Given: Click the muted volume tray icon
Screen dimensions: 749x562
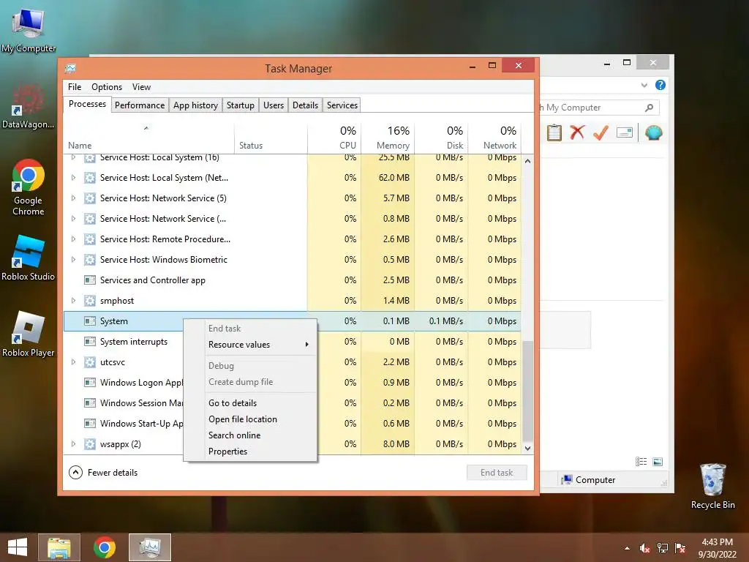Looking at the screenshot, I should click(x=644, y=548).
